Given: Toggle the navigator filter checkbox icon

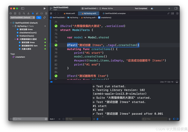Looking at the screenshot, I should pos(46,119).
